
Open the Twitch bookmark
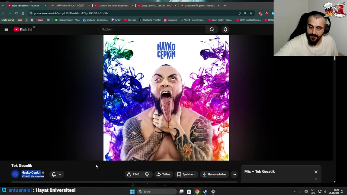[116, 20]
